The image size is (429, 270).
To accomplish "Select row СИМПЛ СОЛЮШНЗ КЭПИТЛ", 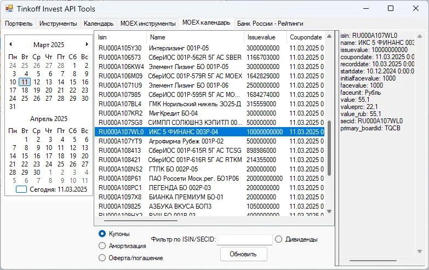I will point(210,123).
